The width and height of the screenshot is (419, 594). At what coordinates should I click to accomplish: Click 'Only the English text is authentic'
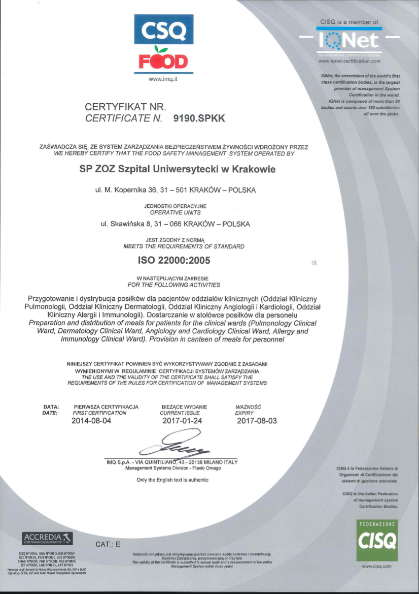click(x=172, y=480)
